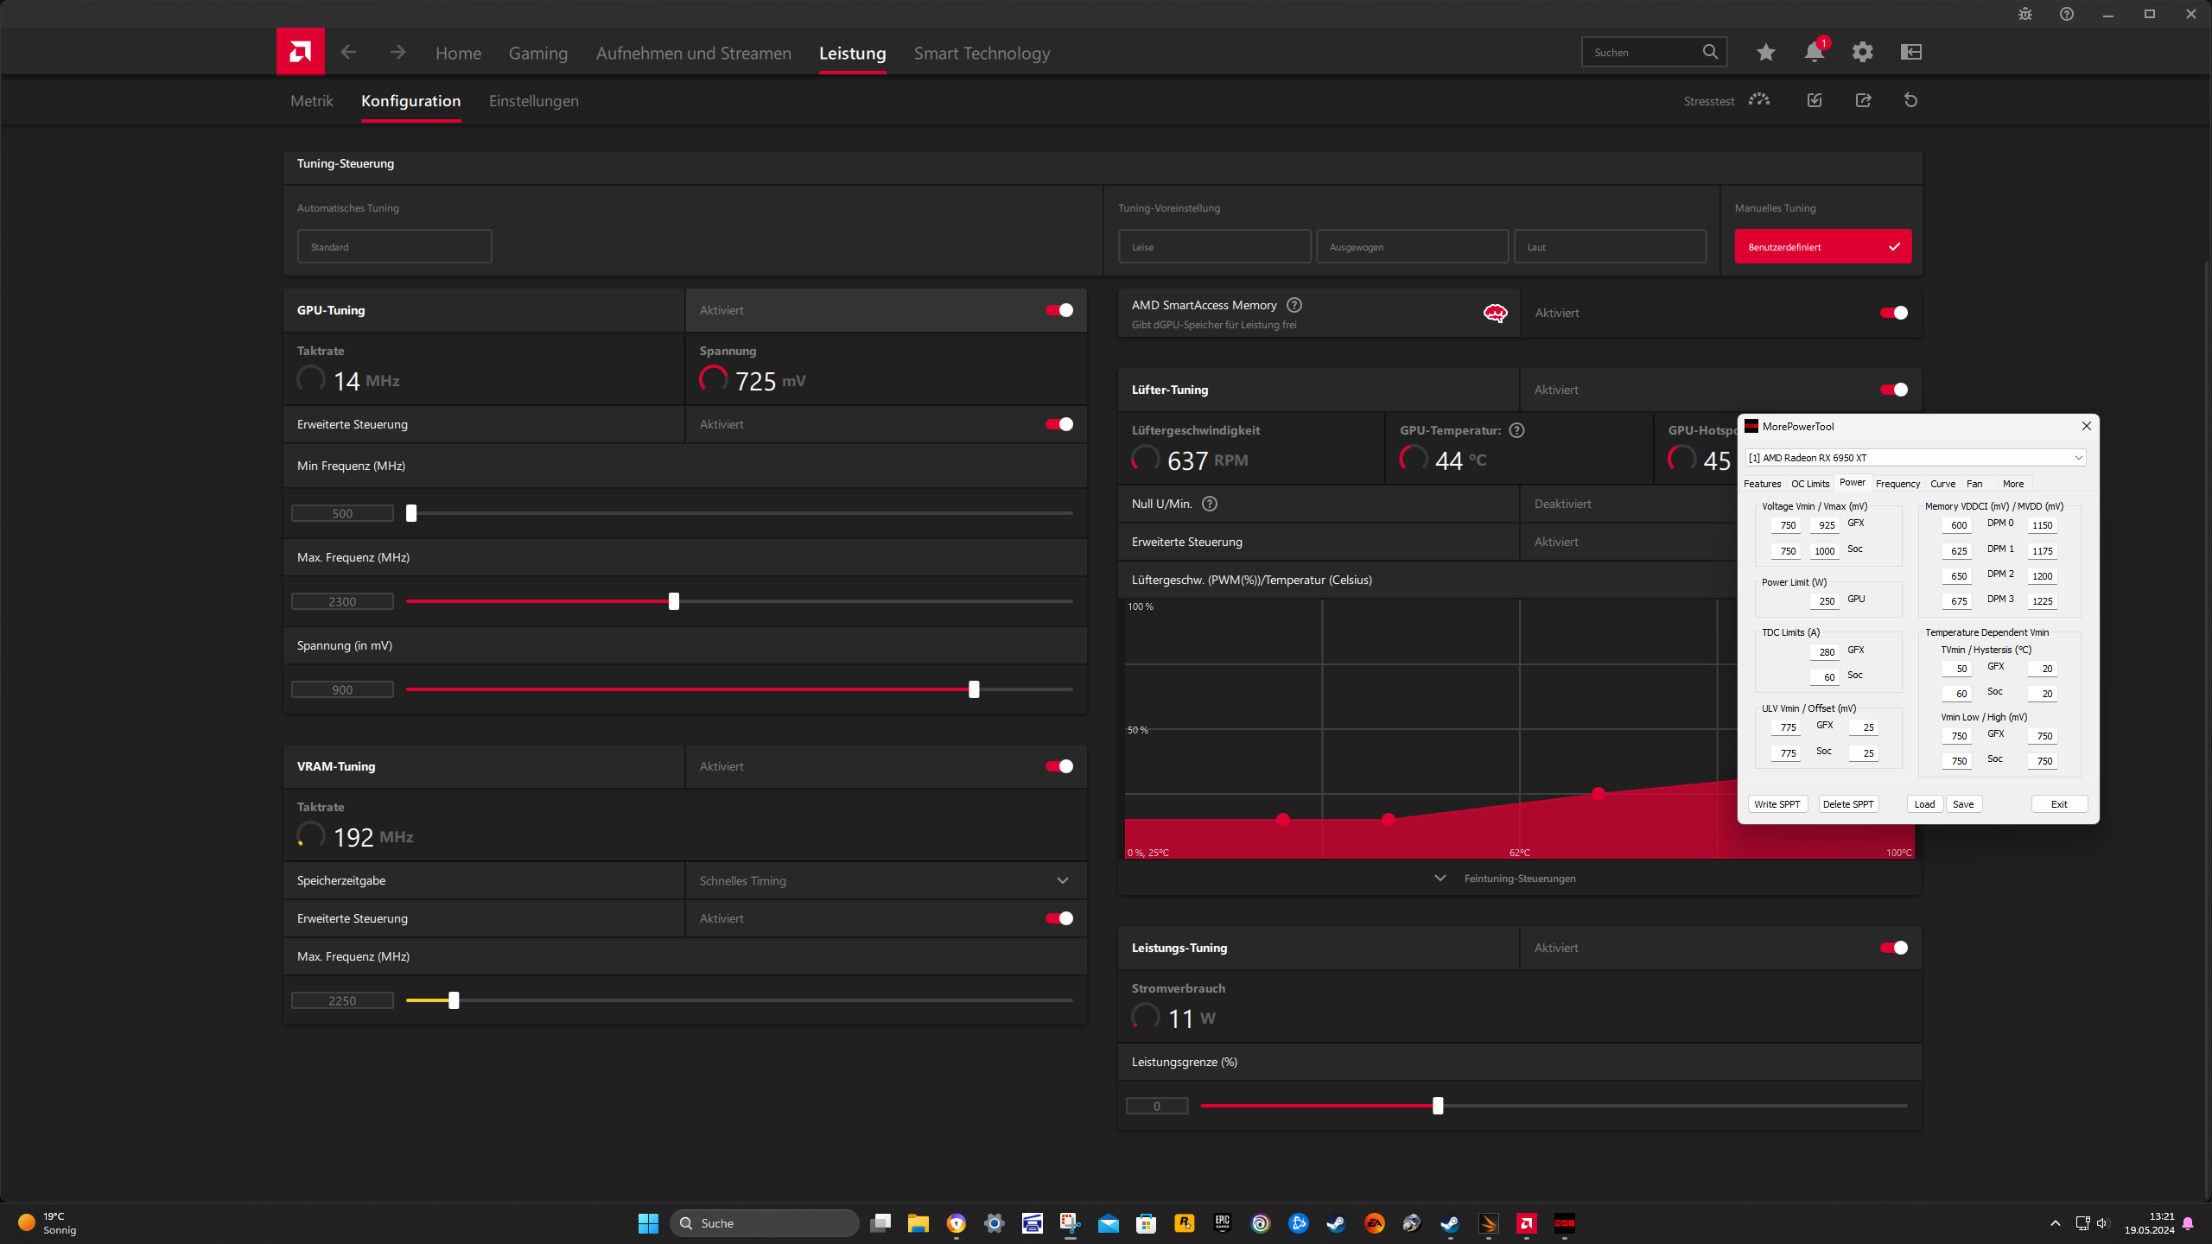This screenshot has height=1244, width=2212.
Task: Open the Frequency tab in MorePowerTool
Action: coord(1897,484)
